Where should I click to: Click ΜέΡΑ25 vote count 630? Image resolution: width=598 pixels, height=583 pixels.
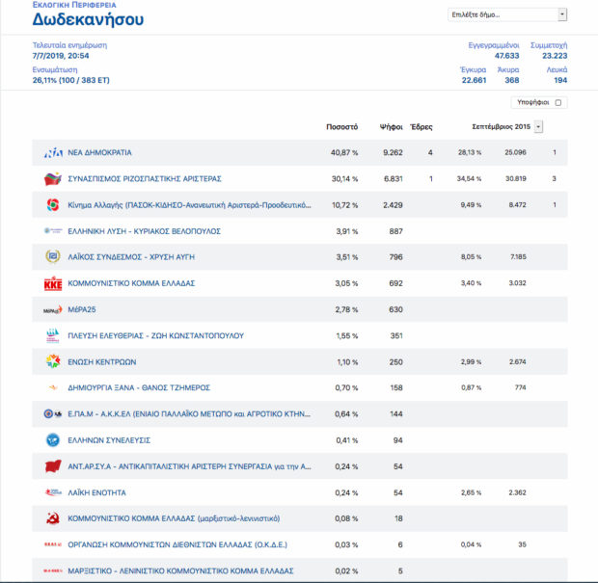[395, 309]
